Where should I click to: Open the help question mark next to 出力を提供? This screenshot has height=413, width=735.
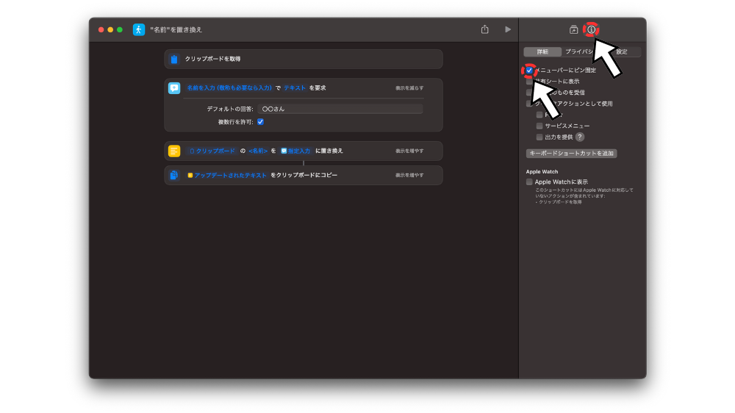click(580, 137)
